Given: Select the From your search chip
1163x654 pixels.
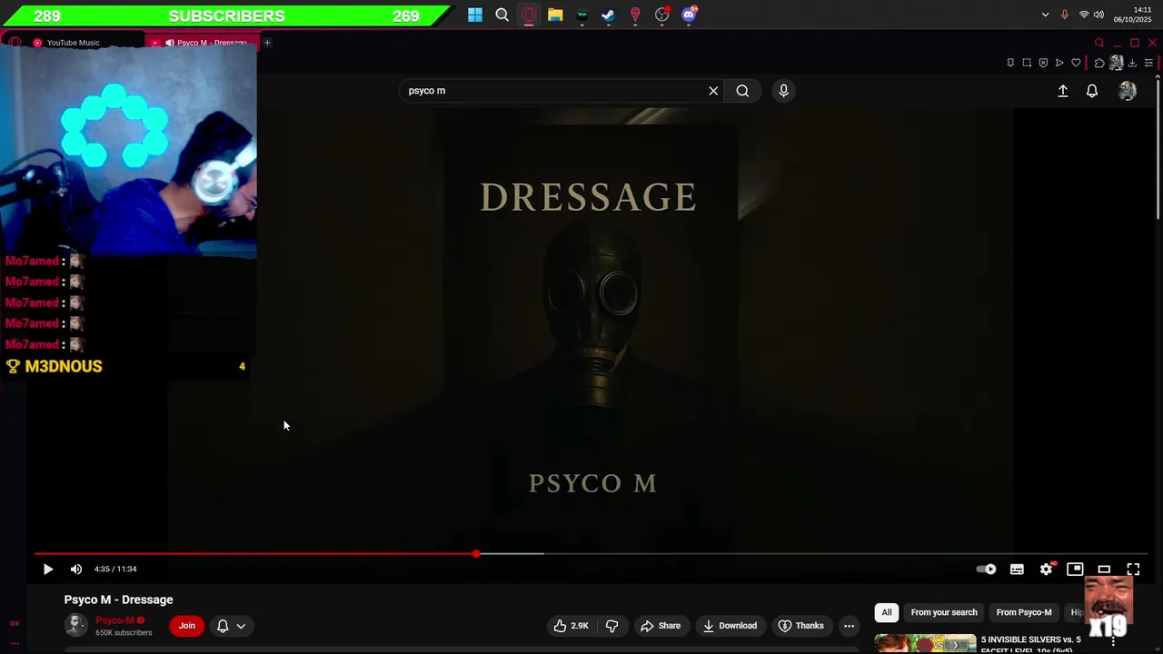Looking at the screenshot, I should click(944, 612).
